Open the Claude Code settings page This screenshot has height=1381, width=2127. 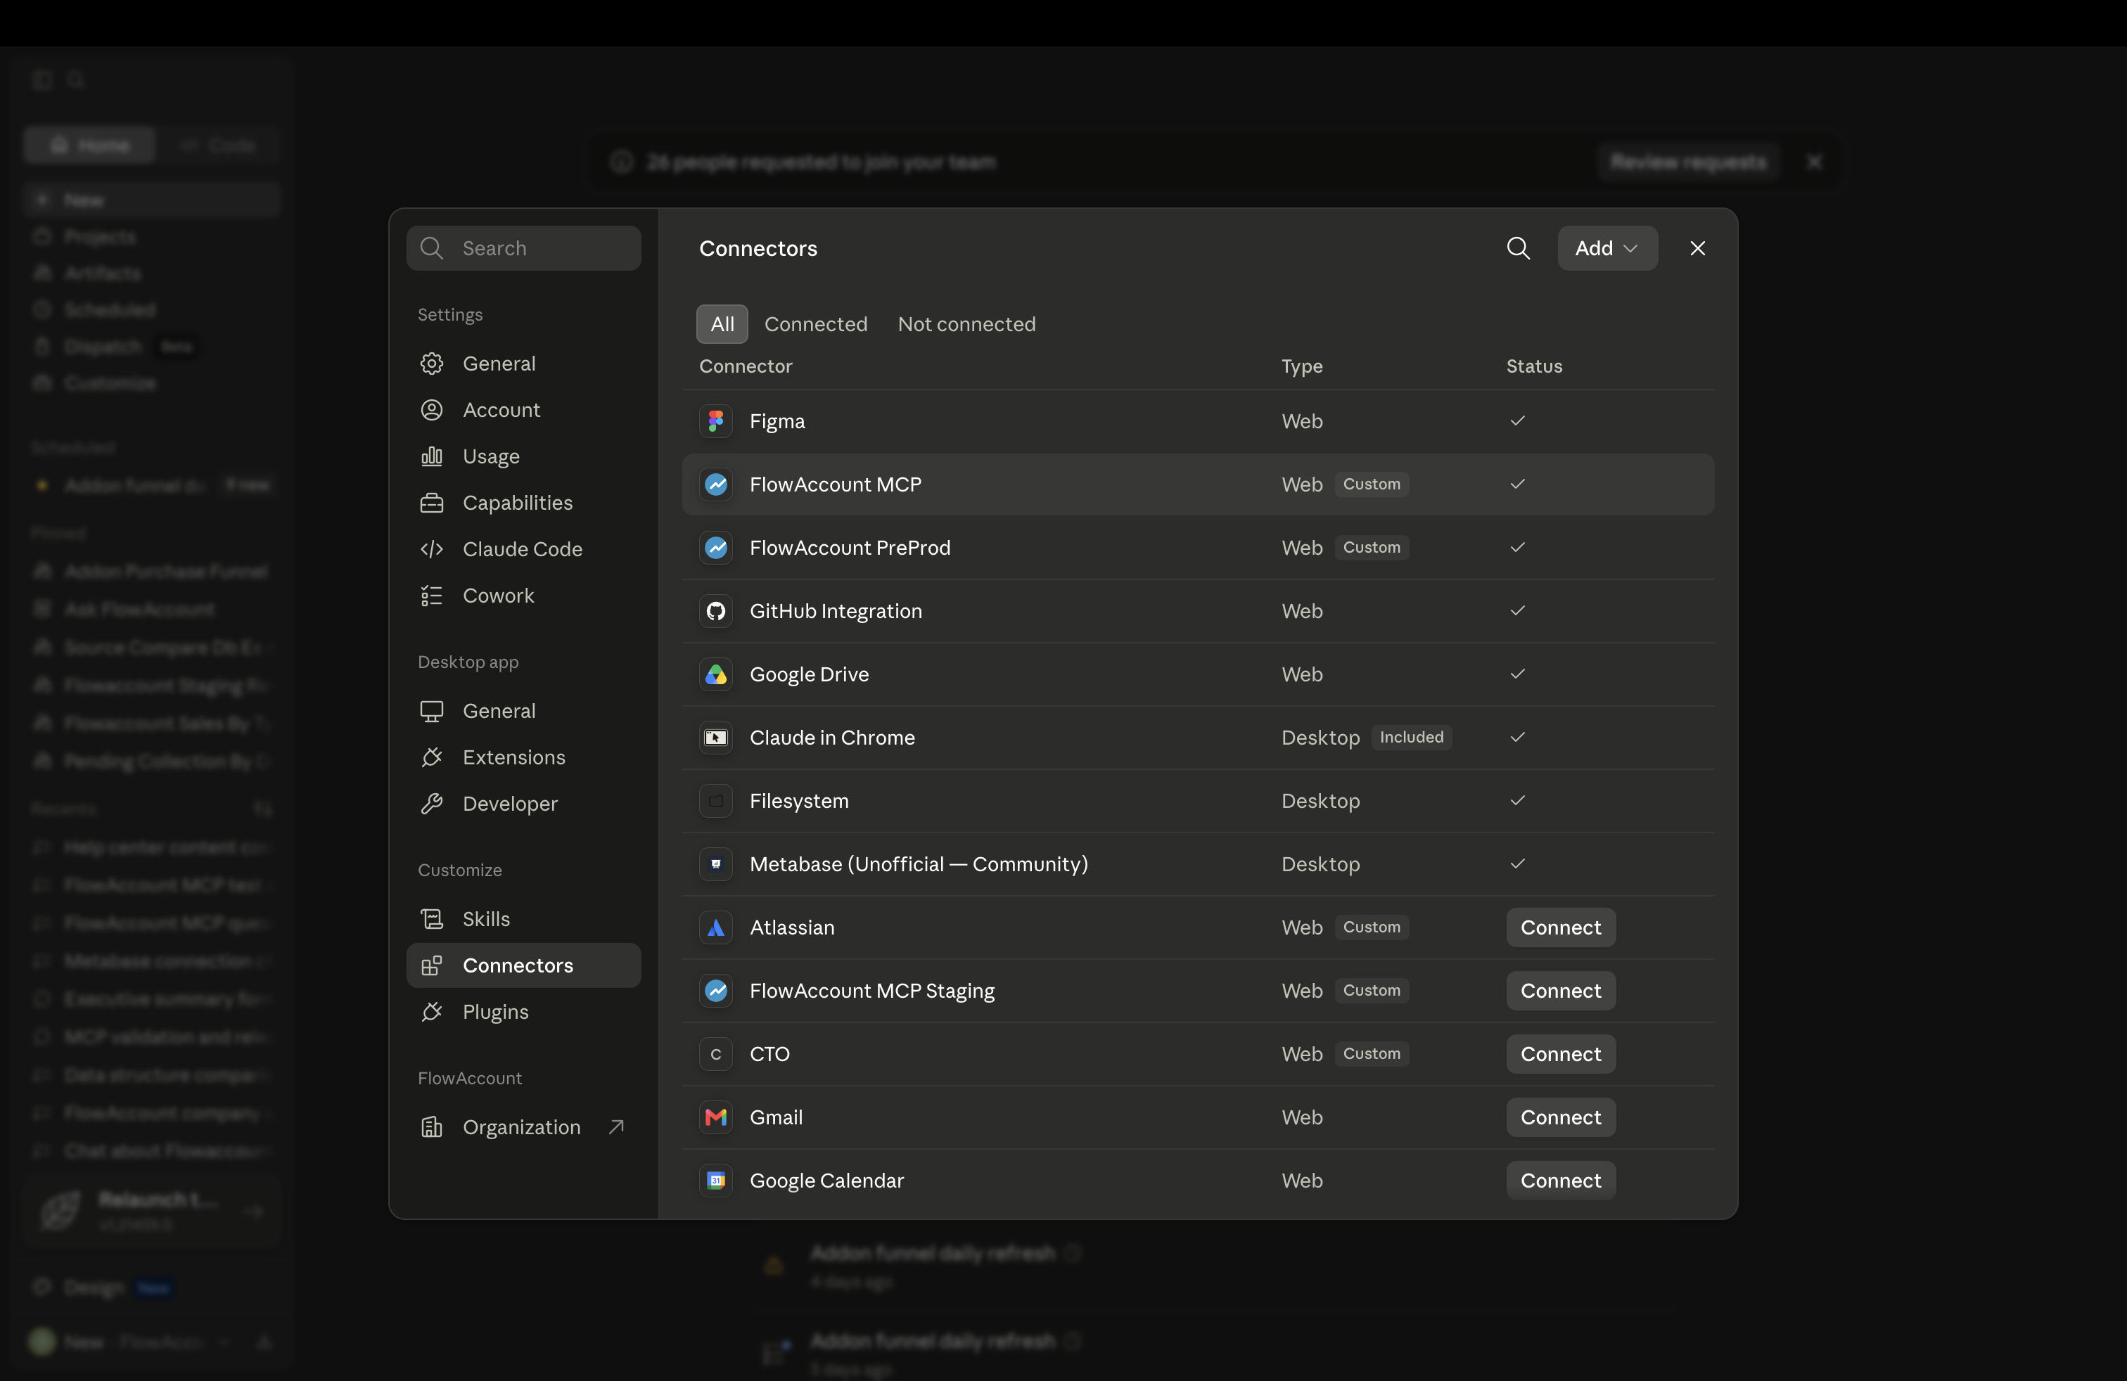point(524,549)
